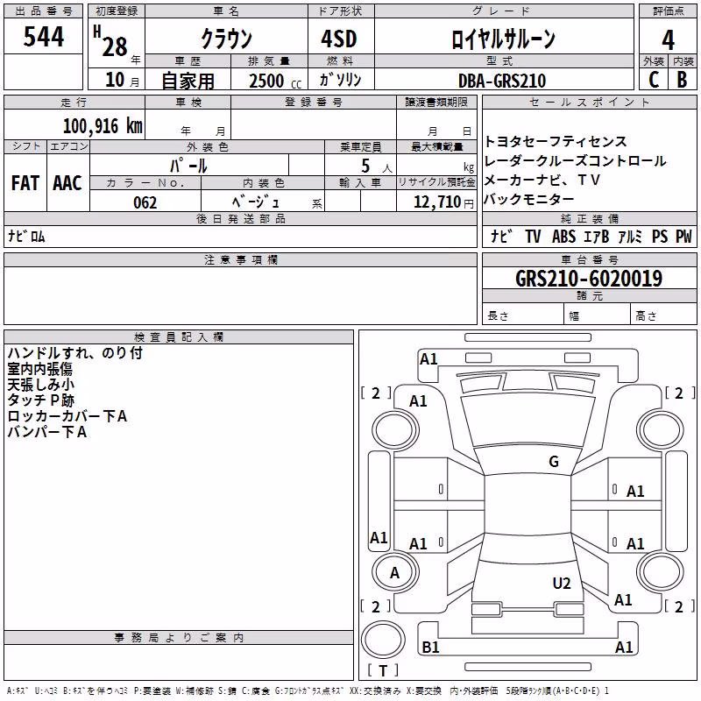Screen dimensions: 701x701
Task: Select the displacement value 2500 cc
Action: (x=275, y=81)
